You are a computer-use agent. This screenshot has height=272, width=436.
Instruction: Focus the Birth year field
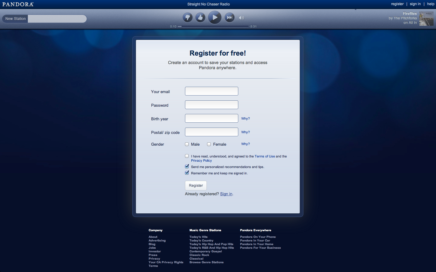tap(212, 118)
